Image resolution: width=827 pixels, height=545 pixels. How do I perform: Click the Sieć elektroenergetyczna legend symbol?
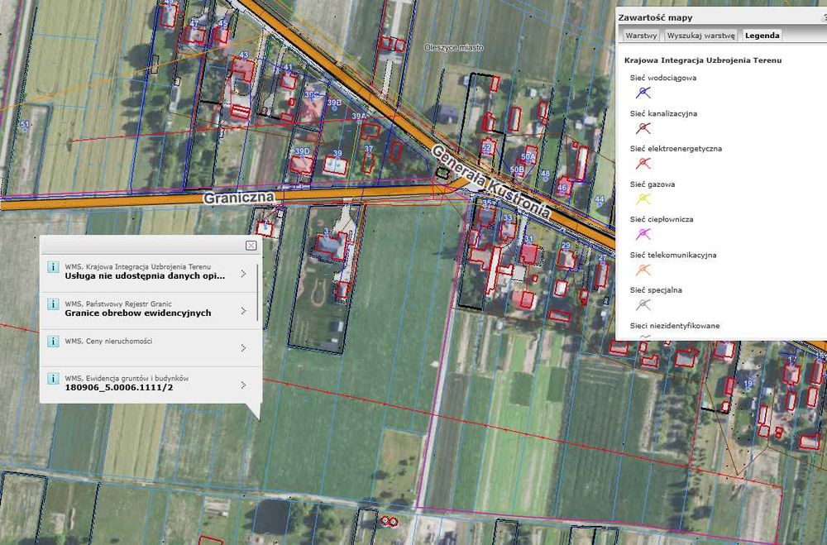[x=643, y=164]
